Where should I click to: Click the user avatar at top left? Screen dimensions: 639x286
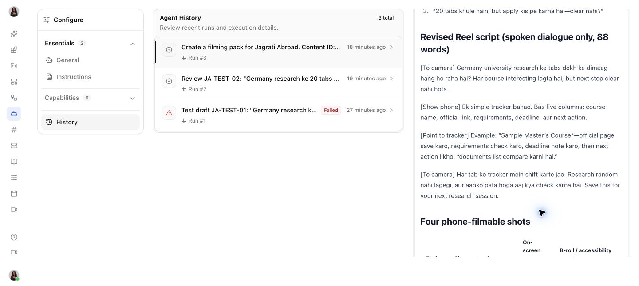coord(14,12)
